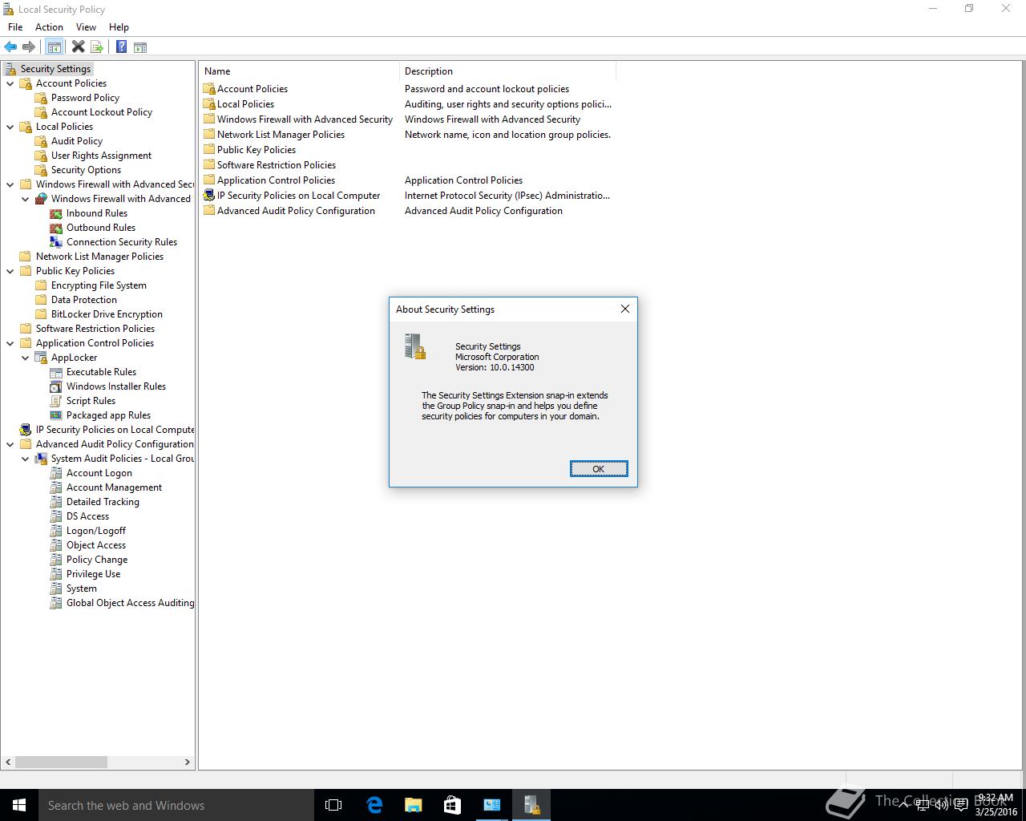Select BitLocker Drive Encryption in tree
The image size is (1026, 821).
(107, 314)
